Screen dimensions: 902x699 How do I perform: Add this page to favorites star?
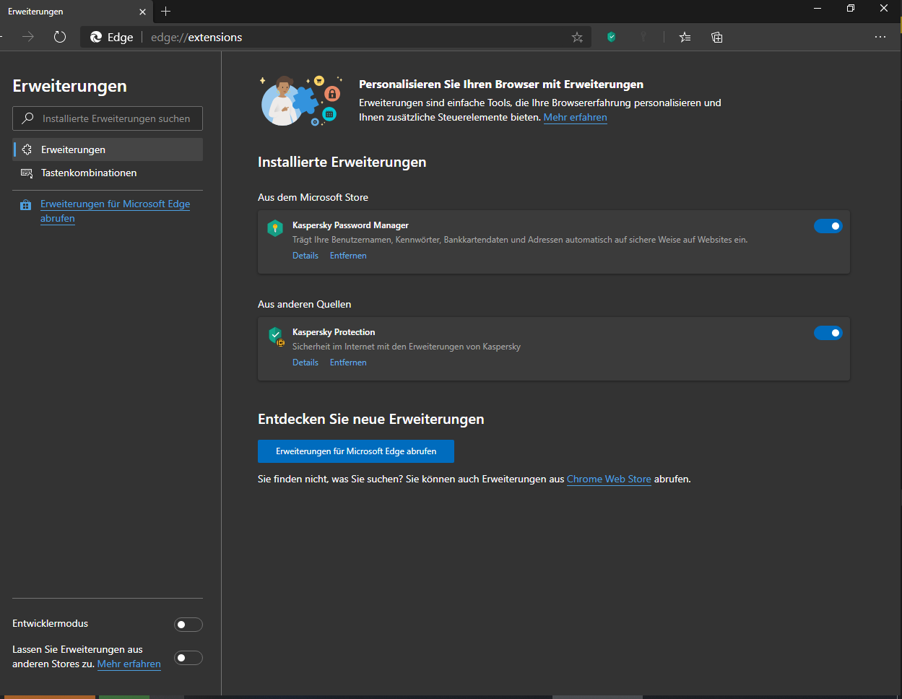(577, 37)
